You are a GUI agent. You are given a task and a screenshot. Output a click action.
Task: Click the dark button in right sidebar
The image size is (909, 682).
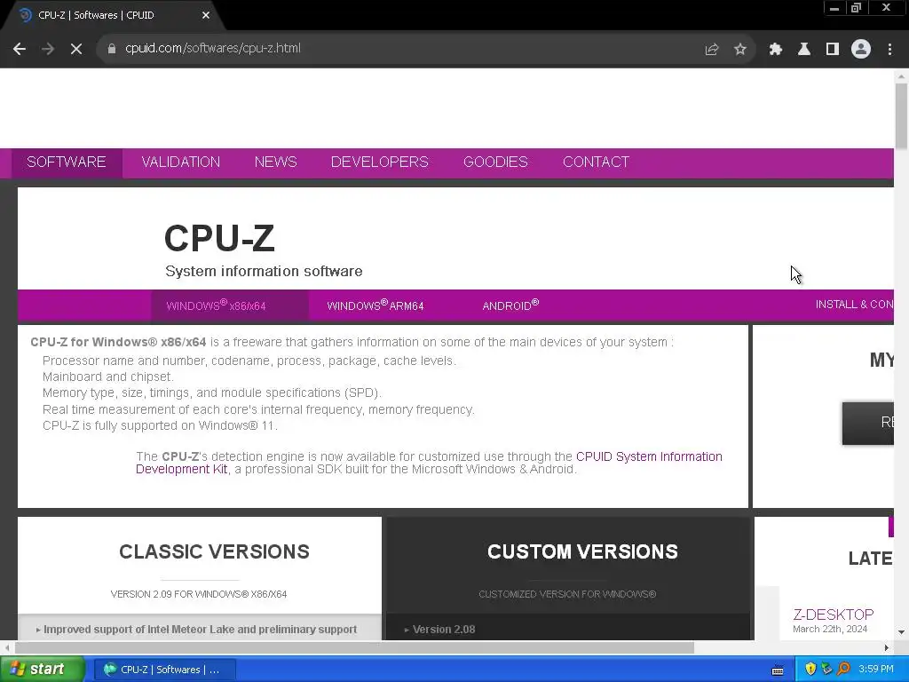[x=868, y=424]
